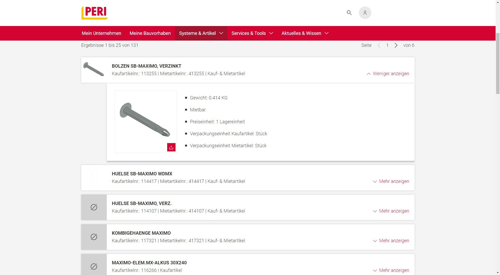The image size is (500, 275).
Task: Click the red image download icon
Action: click(x=171, y=147)
